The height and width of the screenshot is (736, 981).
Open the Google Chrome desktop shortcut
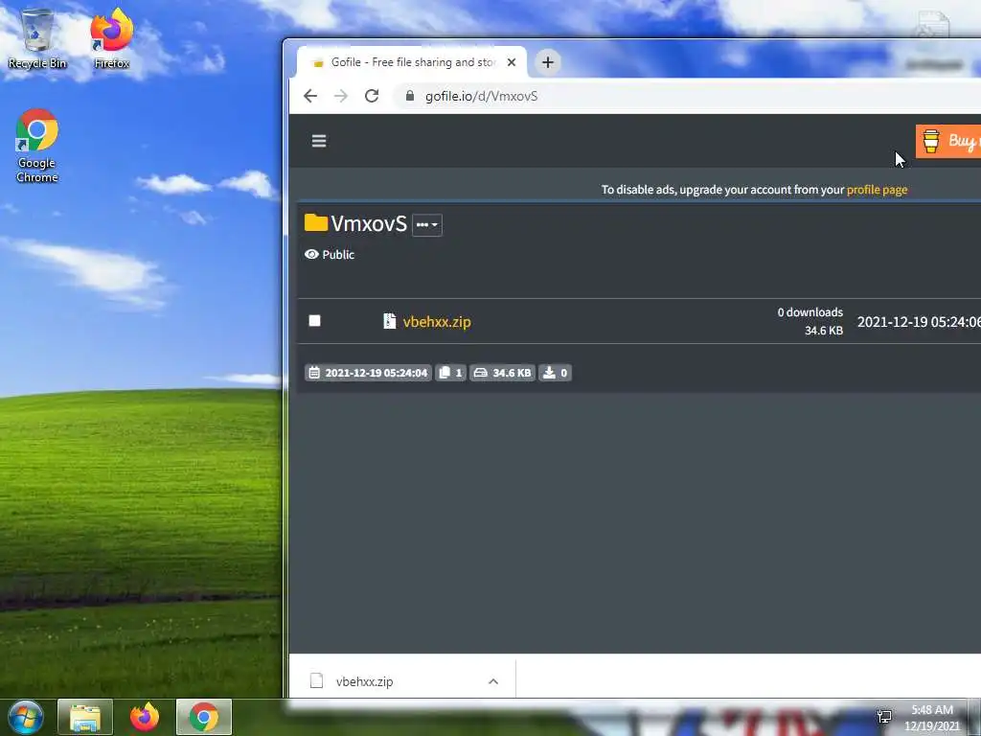pyautogui.click(x=37, y=146)
